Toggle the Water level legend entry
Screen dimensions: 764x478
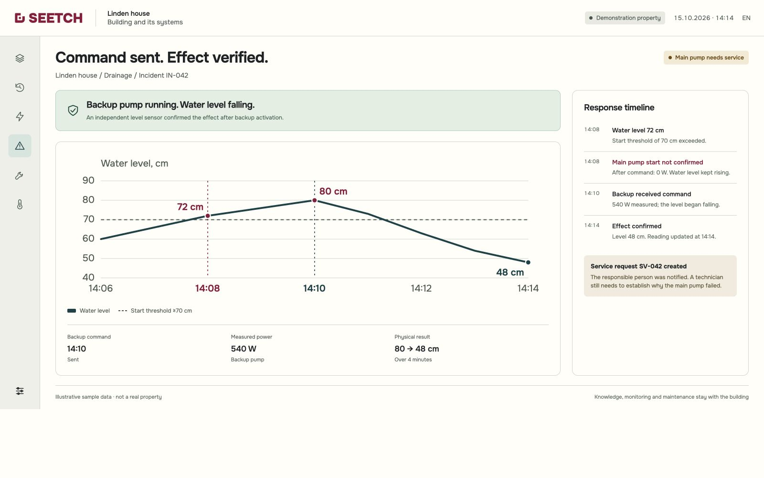pos(88,311)
